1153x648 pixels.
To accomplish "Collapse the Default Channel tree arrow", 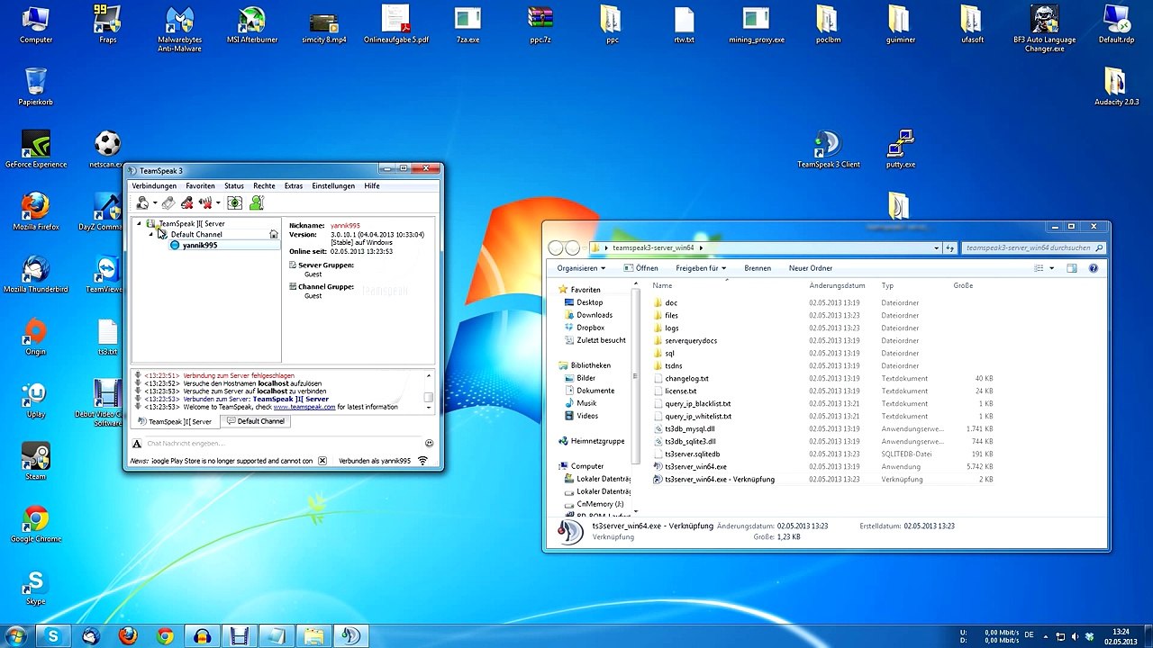I will [151, 234].
